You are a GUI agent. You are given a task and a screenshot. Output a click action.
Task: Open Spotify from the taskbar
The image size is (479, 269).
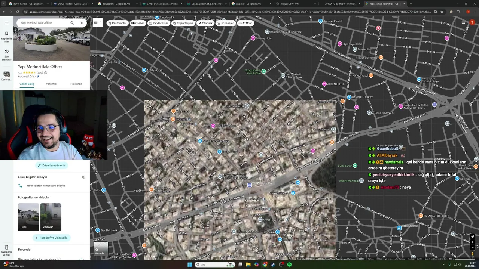coord(289,265)
